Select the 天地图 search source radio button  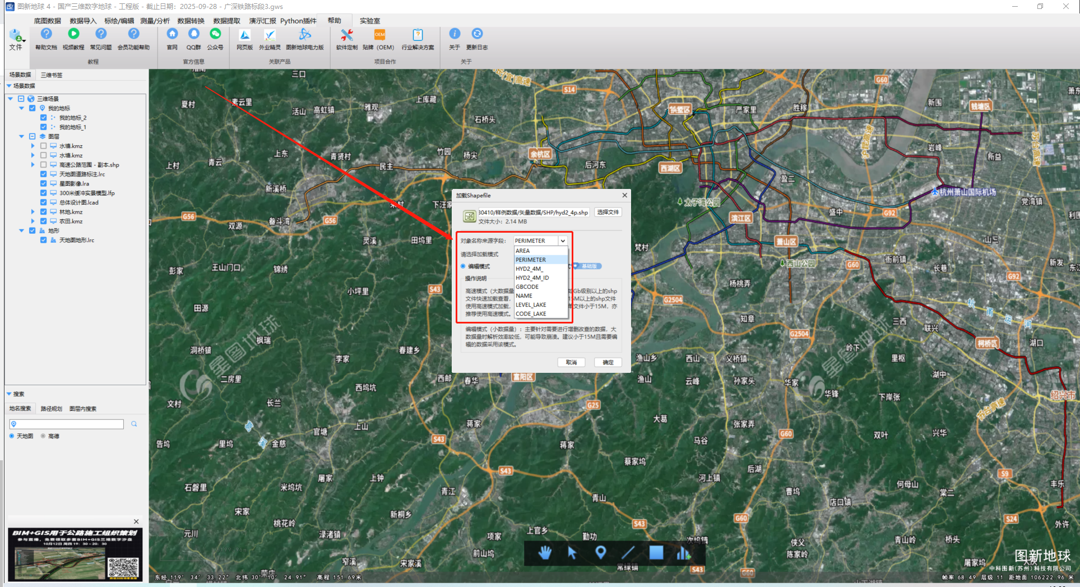coord(12,436)
